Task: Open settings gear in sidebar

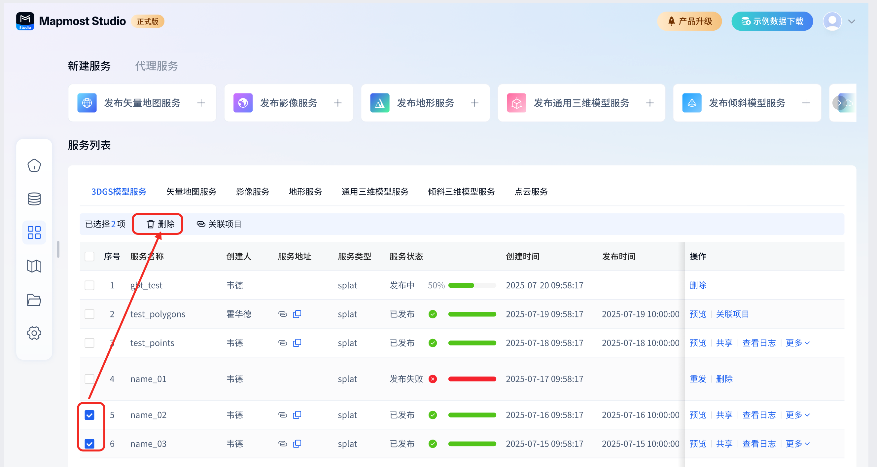Action: [34, 333]
